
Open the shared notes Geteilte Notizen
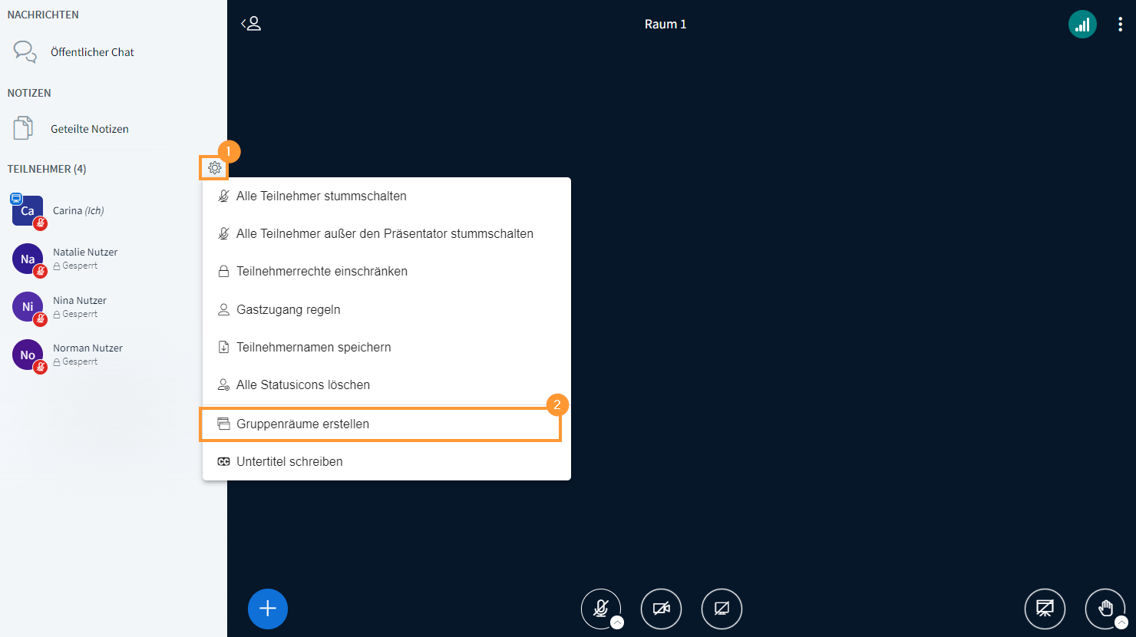[90, 128]
